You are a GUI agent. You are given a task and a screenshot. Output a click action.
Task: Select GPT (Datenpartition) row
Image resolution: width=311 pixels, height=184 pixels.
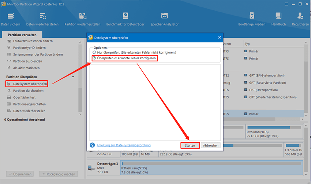click(x=263, y=90)
